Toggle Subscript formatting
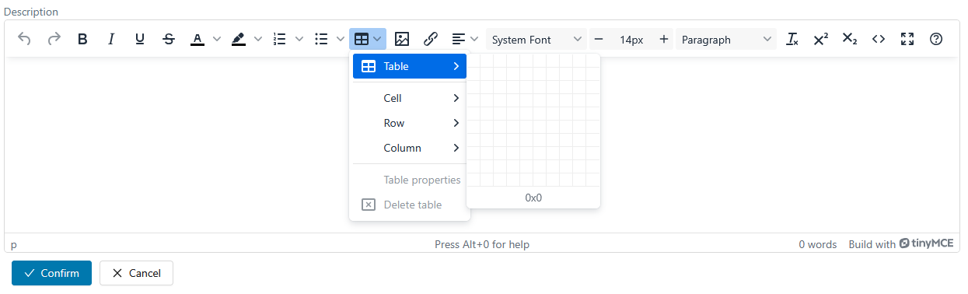The width and height of the screenshot is (968, 294). 850,39
